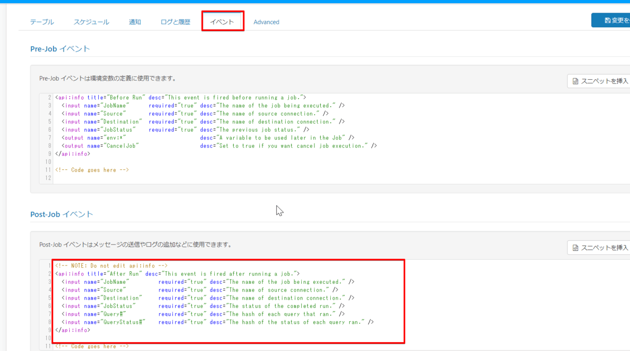Click the blue 変更を save button

[611, 20]
